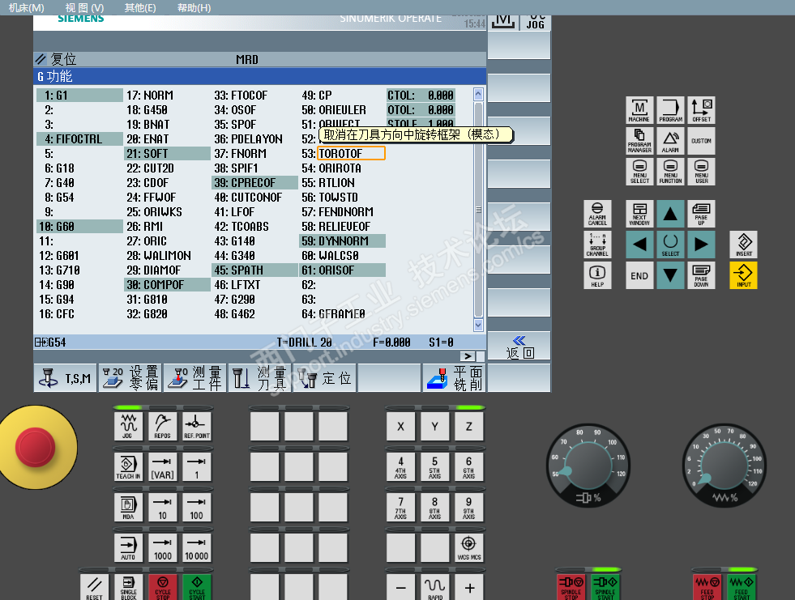This screenshot has width=795, height=600.
Task: Activate JOG mode on control panel
Action: click(x=128, y=426)
